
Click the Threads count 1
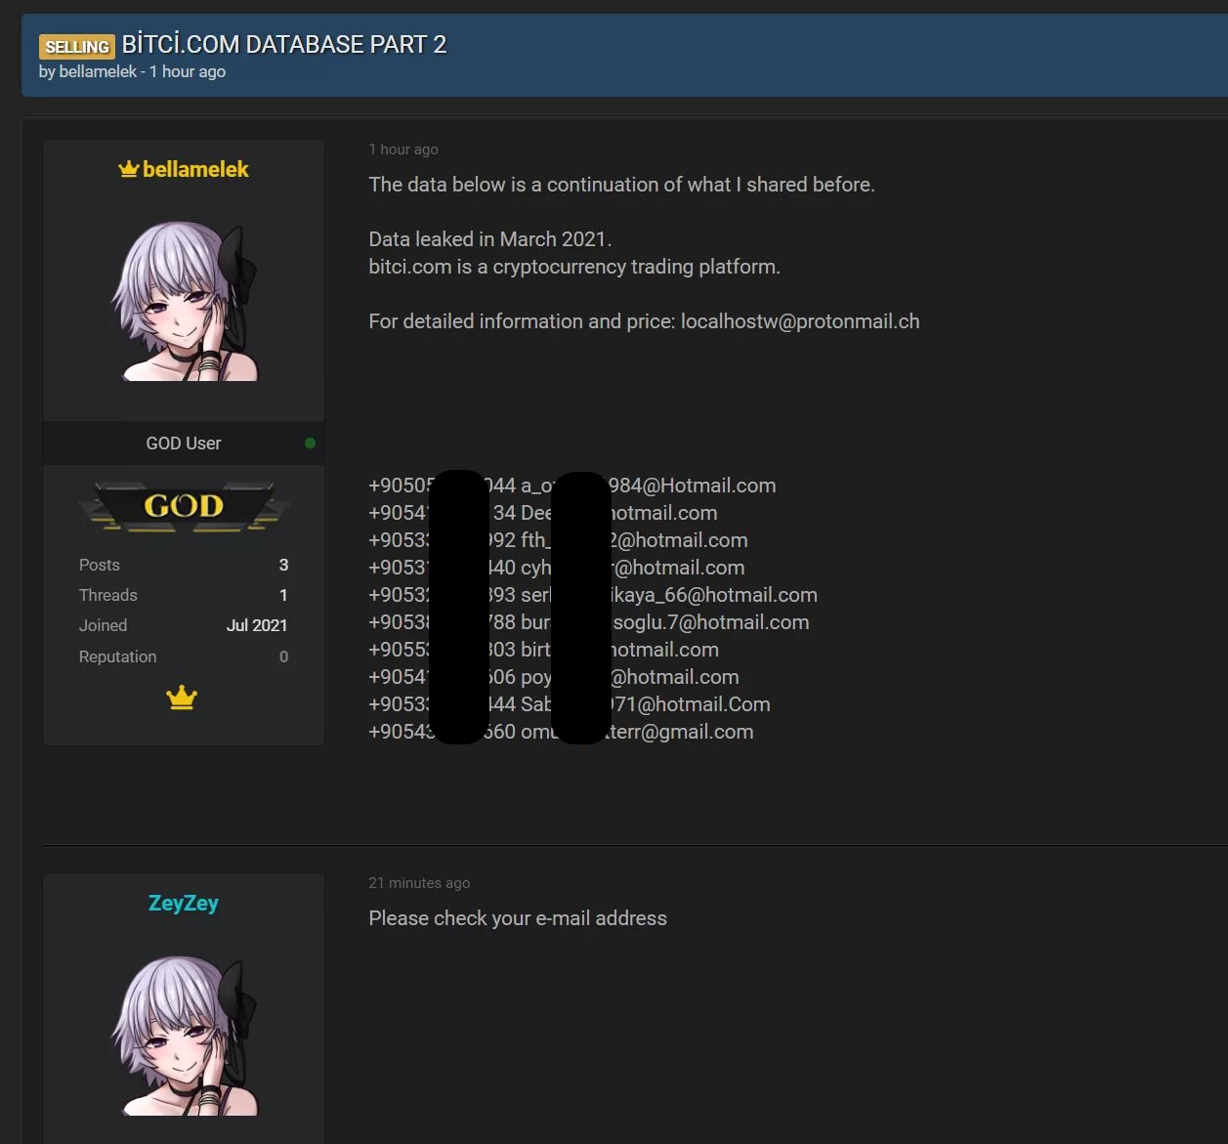pos(283,595)
